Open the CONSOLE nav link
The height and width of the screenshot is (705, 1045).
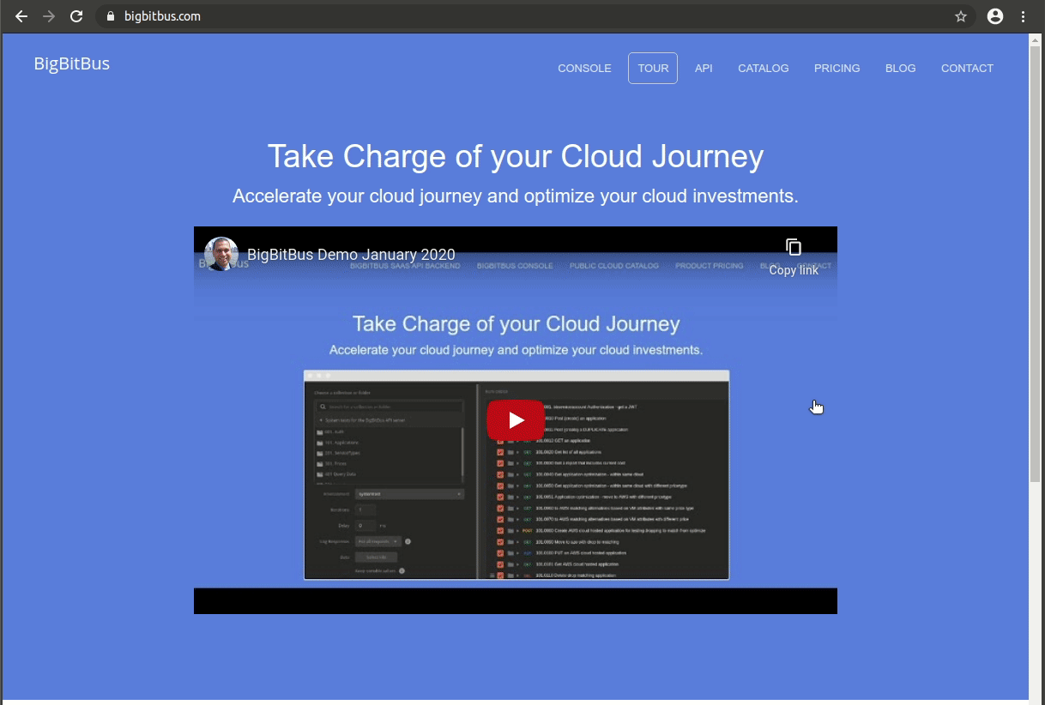click(584, 69)
